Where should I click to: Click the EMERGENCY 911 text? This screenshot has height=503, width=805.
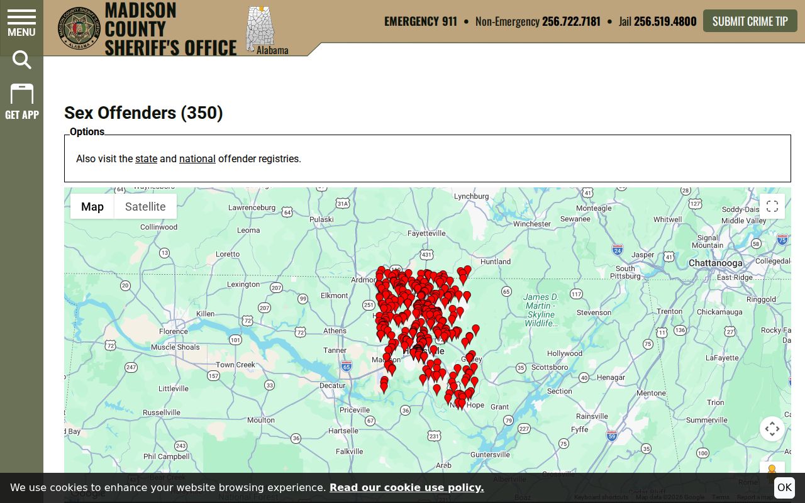pos(421,21)
